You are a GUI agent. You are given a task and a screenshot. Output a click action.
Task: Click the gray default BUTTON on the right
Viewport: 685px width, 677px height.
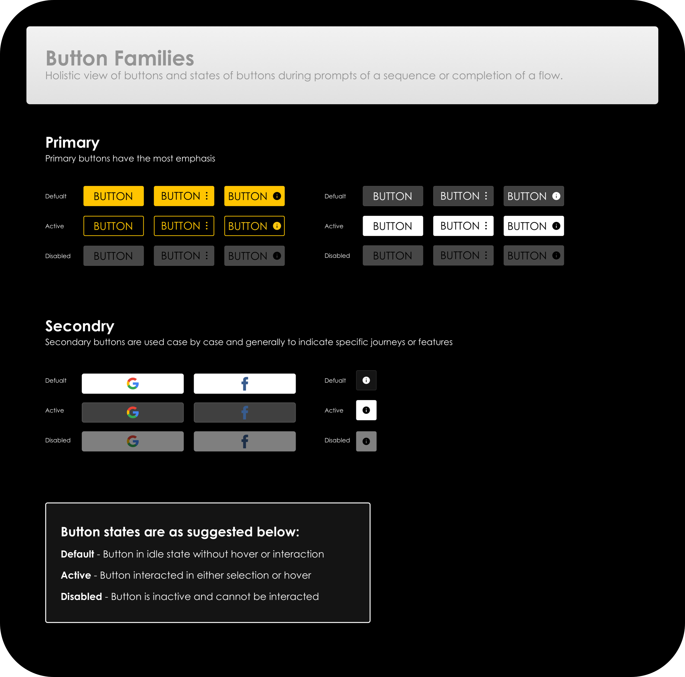[x=392, y=196]
